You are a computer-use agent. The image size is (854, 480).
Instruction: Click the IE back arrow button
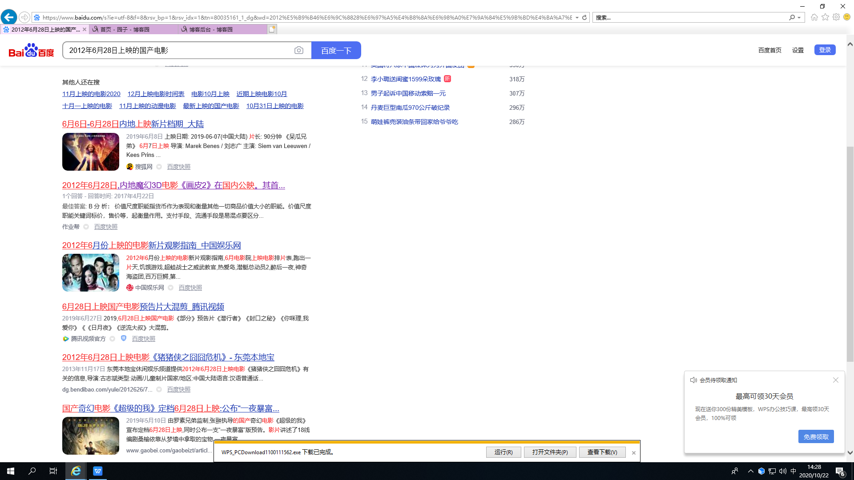coord(9,17)
